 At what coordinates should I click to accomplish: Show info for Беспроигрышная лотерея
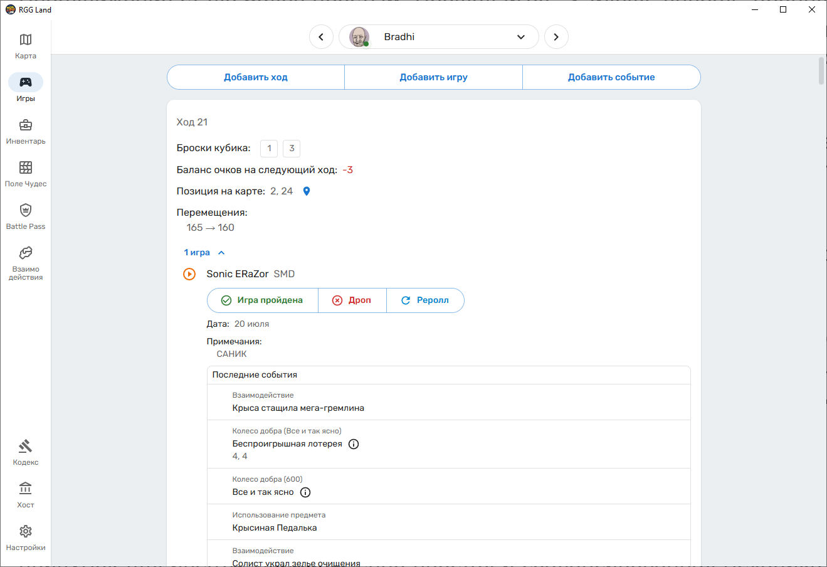(354, 444)
